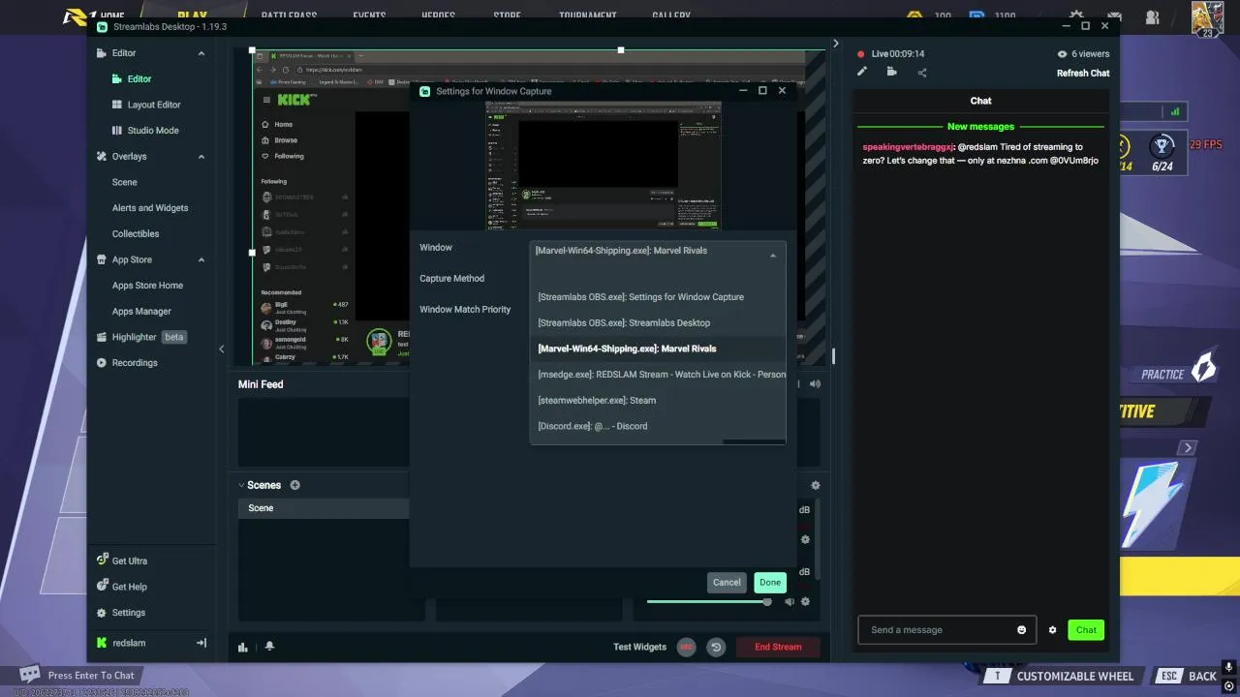Add a new scene with the plus icon
The width and height of the screenshot is (1240, 697).
(x=295, y=485)
